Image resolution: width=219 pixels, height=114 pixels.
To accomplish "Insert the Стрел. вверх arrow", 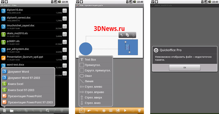I will coord(96,98).
